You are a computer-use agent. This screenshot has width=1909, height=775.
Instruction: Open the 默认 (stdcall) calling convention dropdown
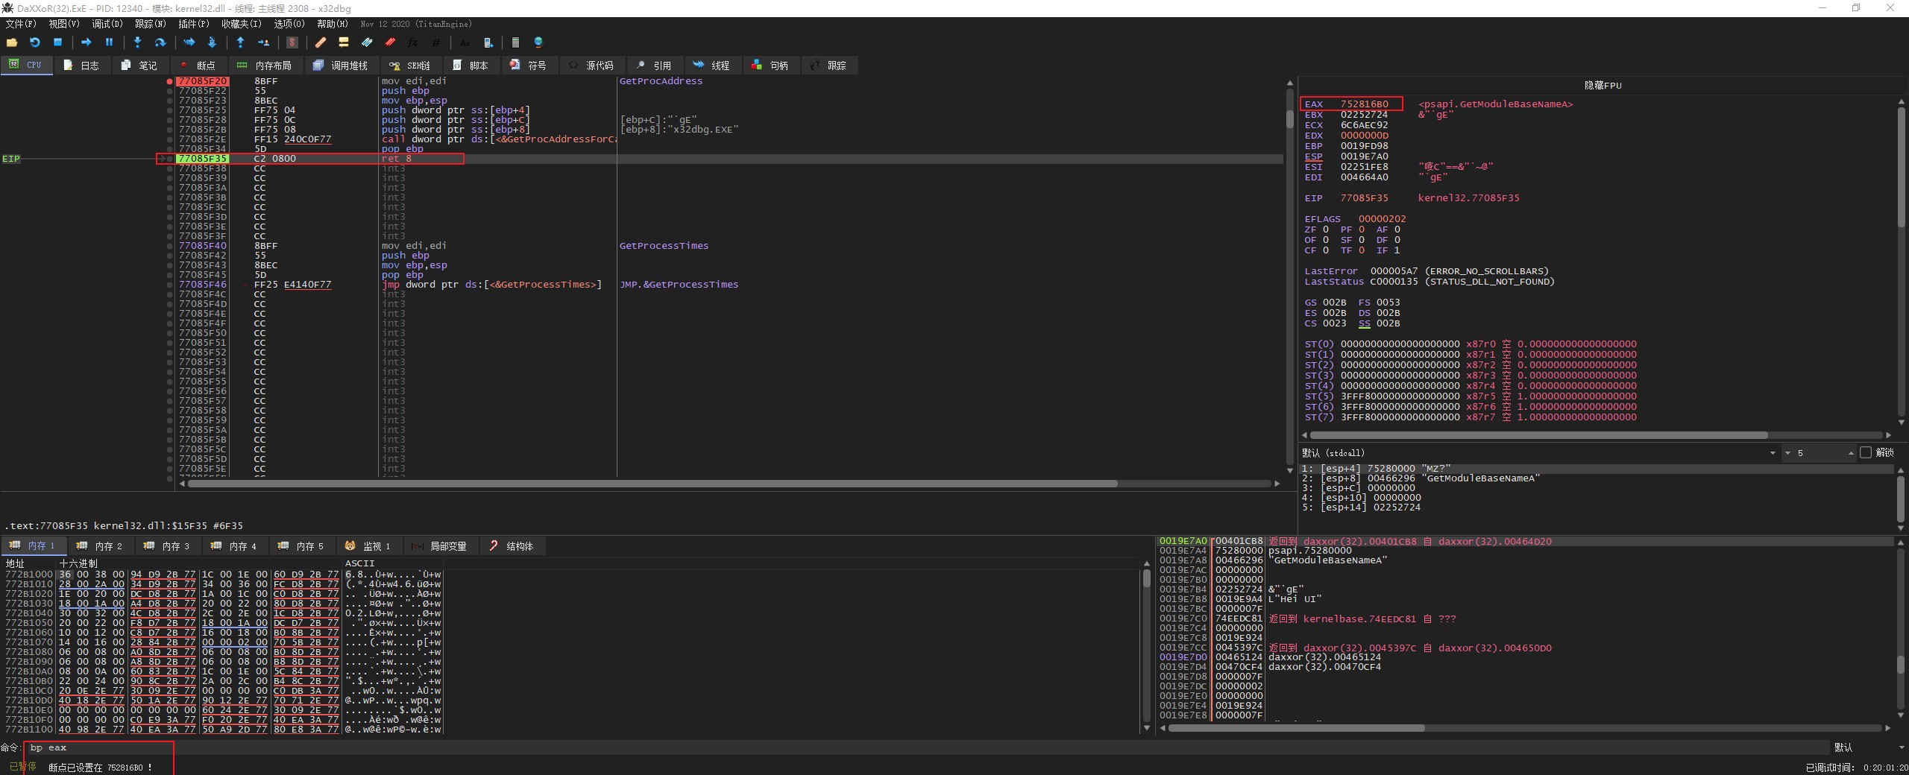click(x=1772, y=453)
